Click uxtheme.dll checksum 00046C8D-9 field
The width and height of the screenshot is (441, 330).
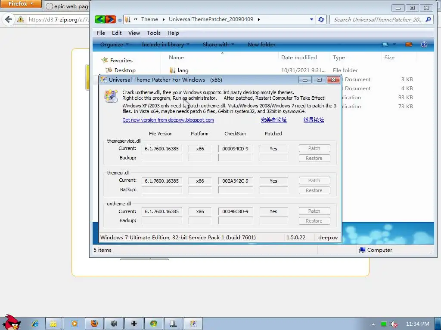(x=235, y=211)
